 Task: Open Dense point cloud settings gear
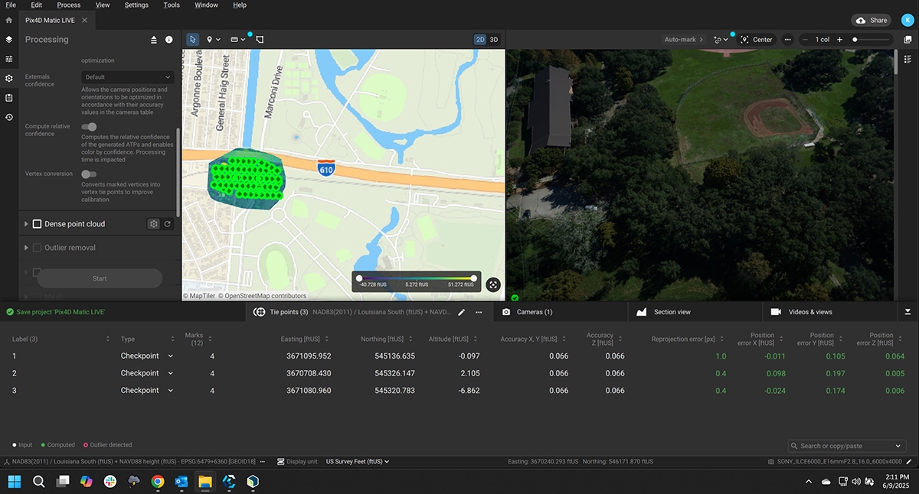click(154, 224)
